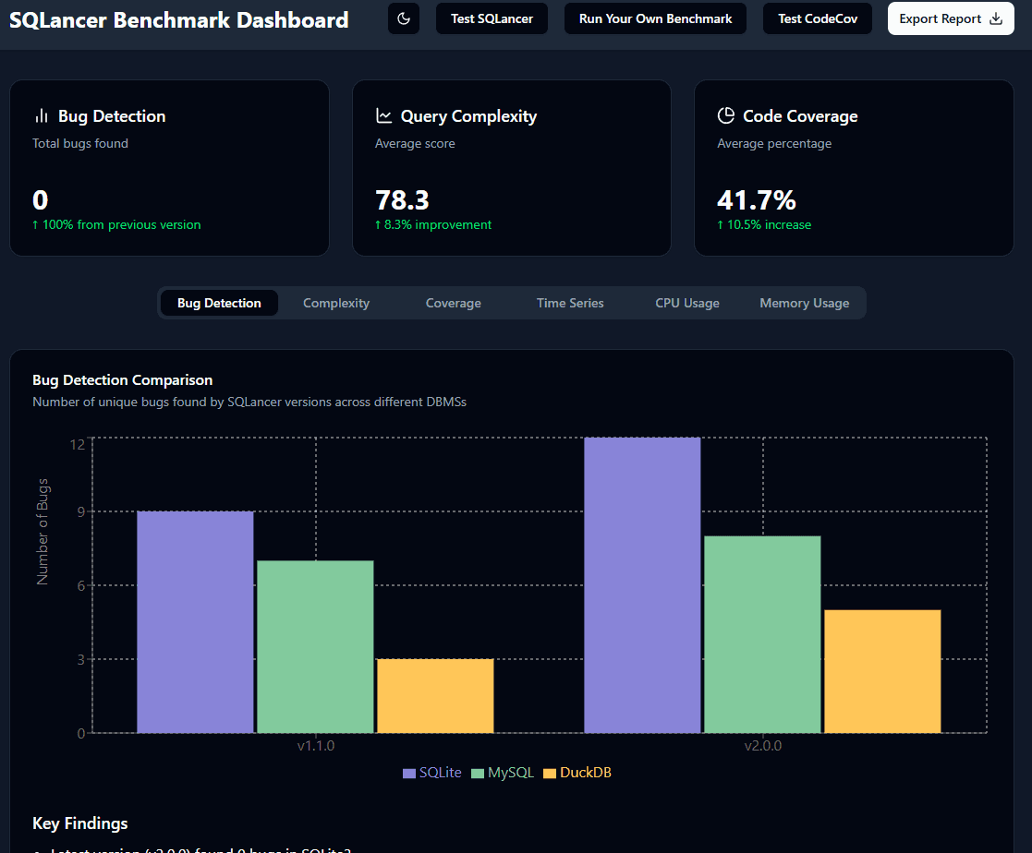Click the Query Complexity card title
The width and height of the screenshot is (1032, 853).
(468, 116)
